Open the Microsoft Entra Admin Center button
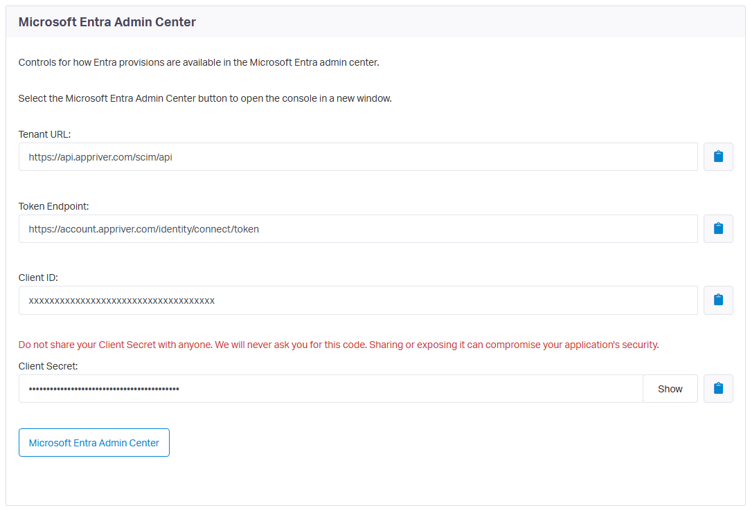Screen dimensions: 750x510 click(x=93, y=443)
